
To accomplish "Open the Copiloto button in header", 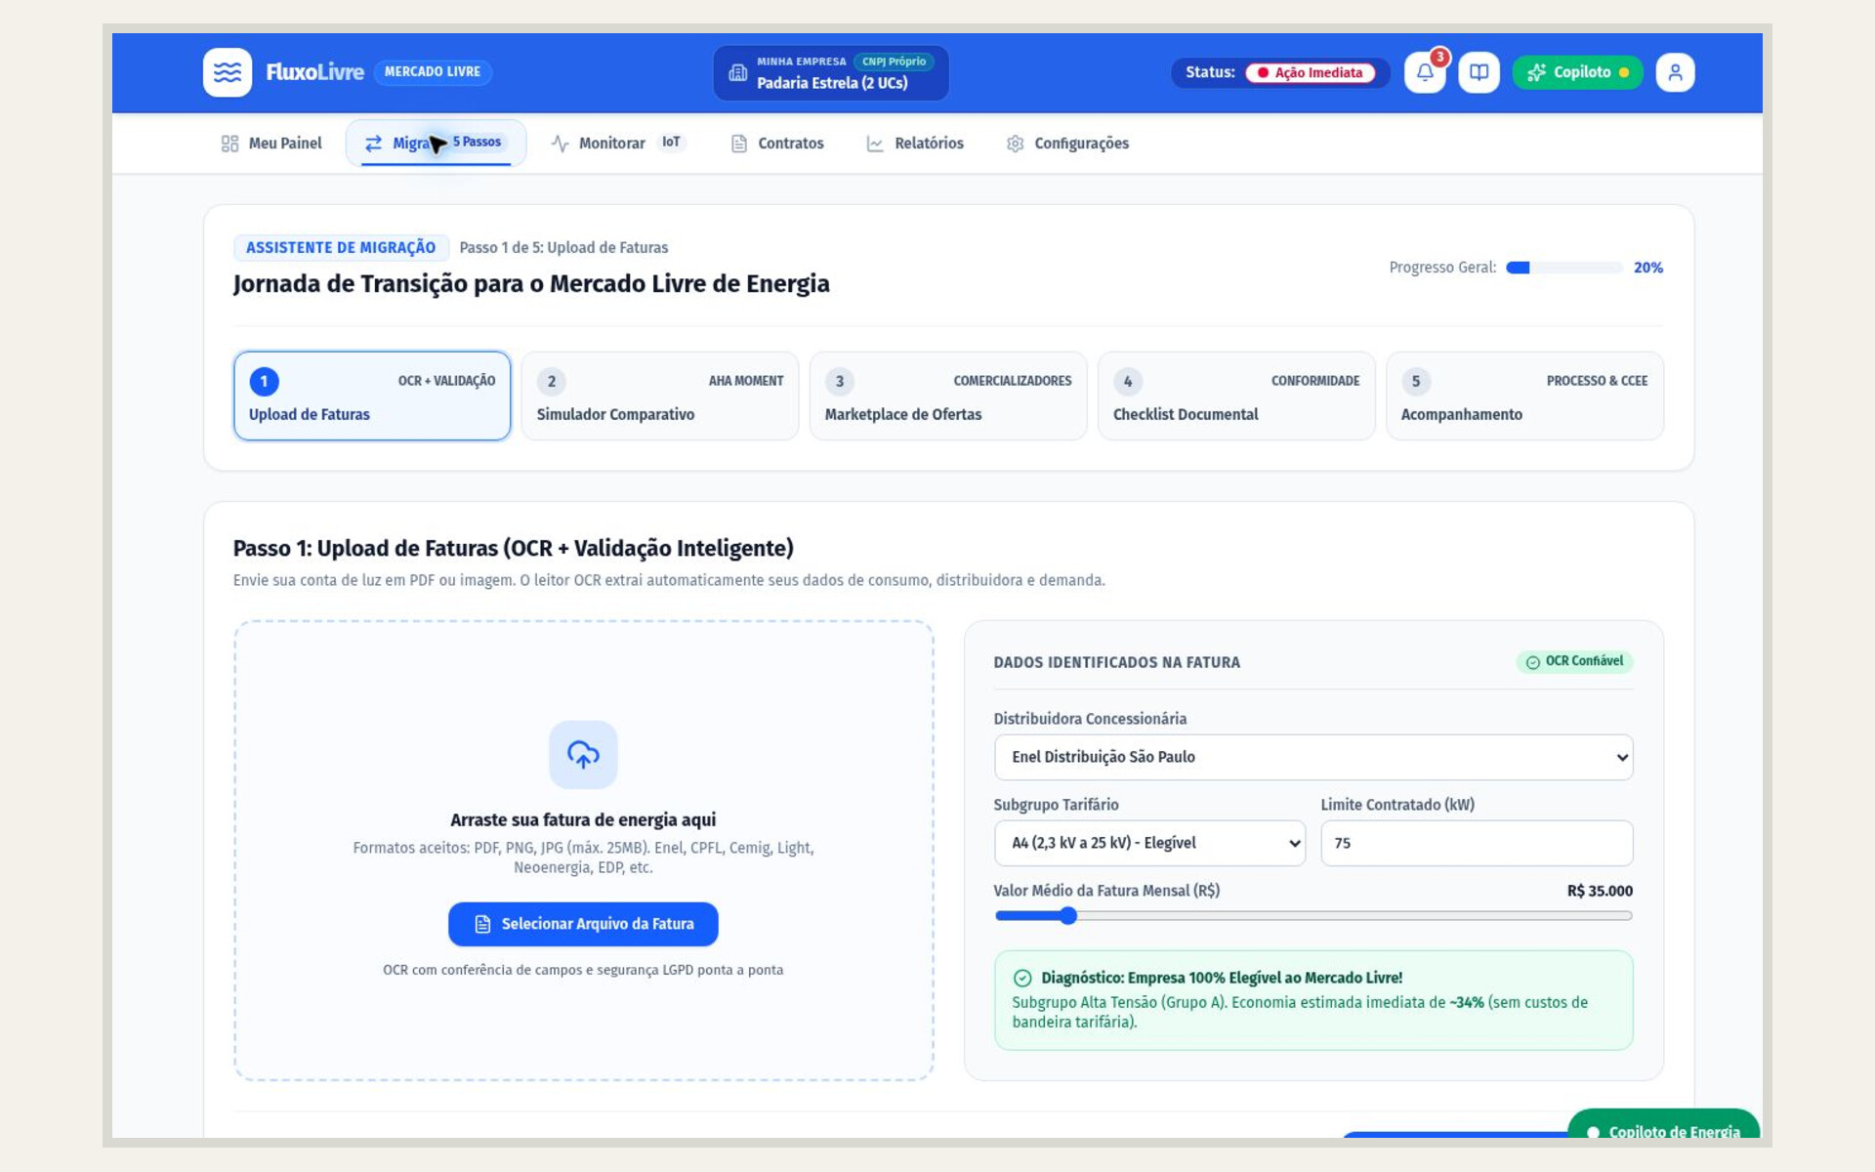I will (x=1577, y=72).
